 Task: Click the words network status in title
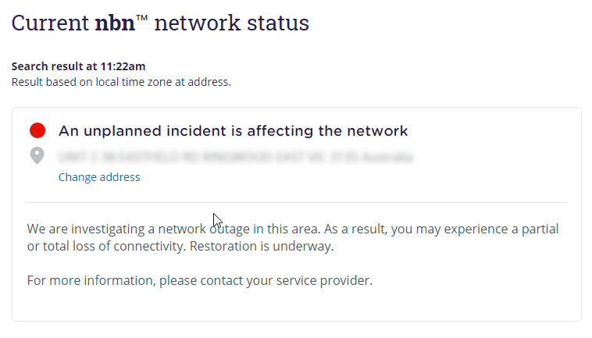232,23
